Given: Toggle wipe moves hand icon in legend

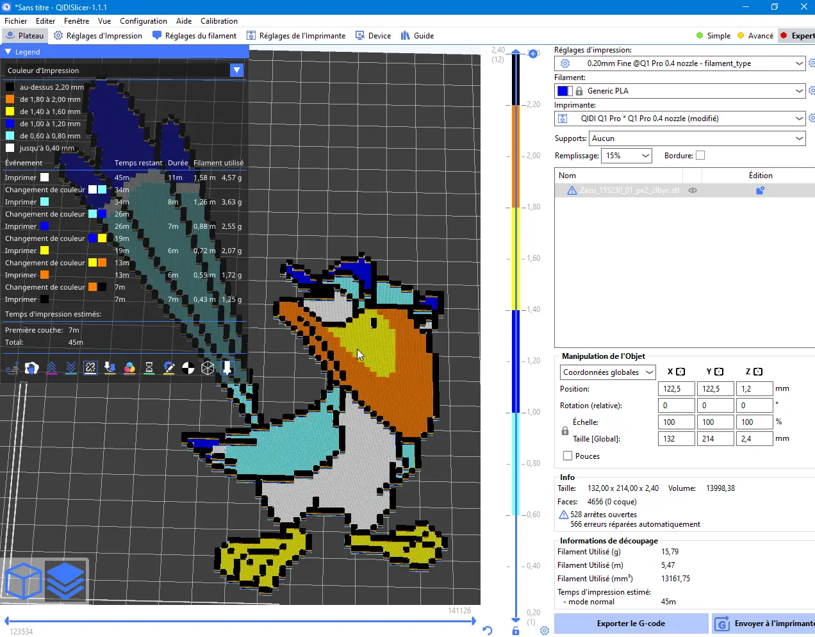Looking at the screenshot, I should click(x=31, y=368).
